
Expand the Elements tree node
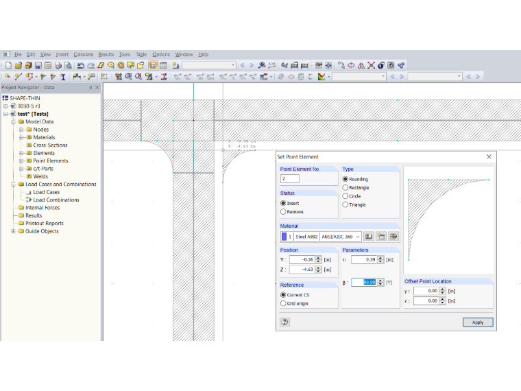coord(21,153)
